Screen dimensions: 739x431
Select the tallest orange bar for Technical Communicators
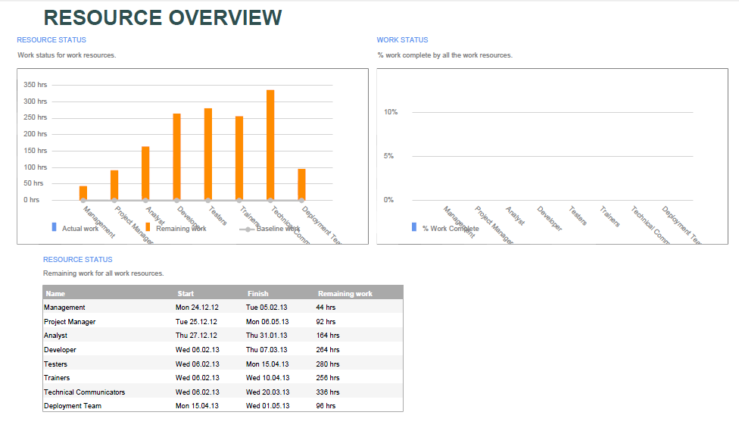270,145
